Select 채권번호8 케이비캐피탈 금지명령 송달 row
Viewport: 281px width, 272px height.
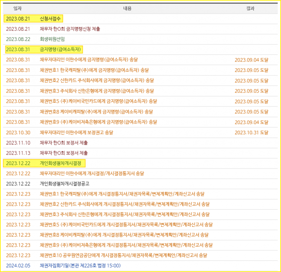coord(140,112)
